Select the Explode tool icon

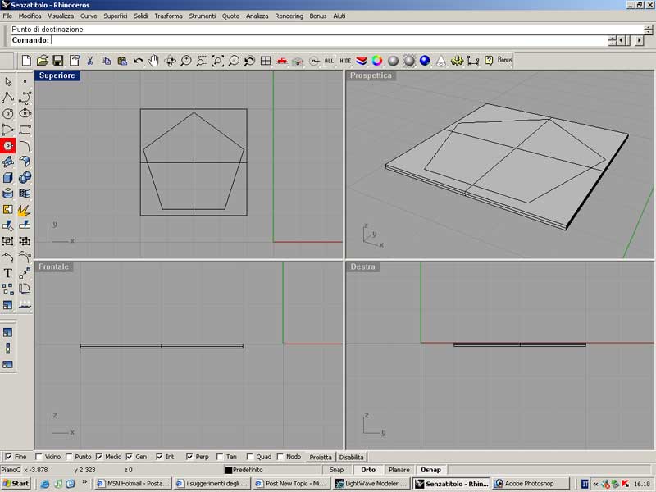pyautogui.click(x=25, y=210)
